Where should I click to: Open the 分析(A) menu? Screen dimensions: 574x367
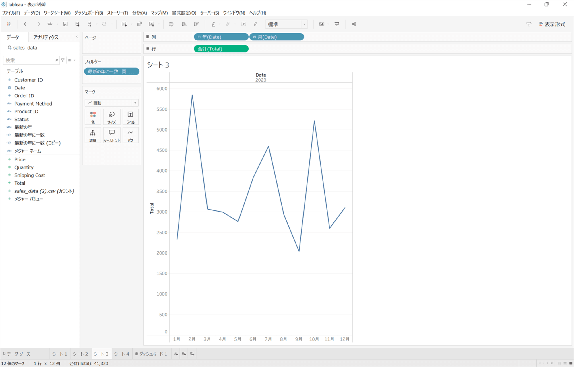pyautogui.click(x=139, y=13)
